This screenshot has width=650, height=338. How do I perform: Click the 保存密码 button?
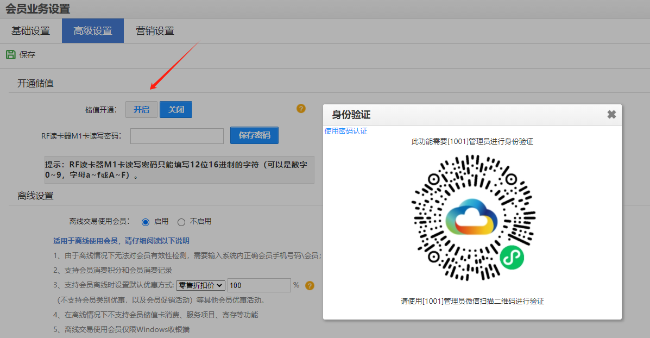254,135
